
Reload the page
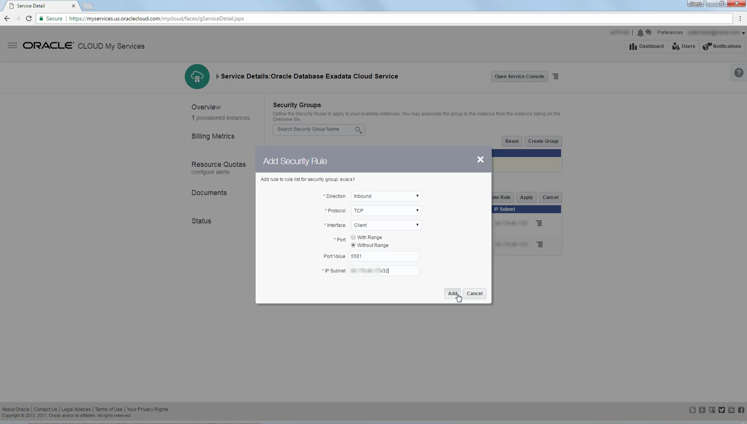coord(29,18)
